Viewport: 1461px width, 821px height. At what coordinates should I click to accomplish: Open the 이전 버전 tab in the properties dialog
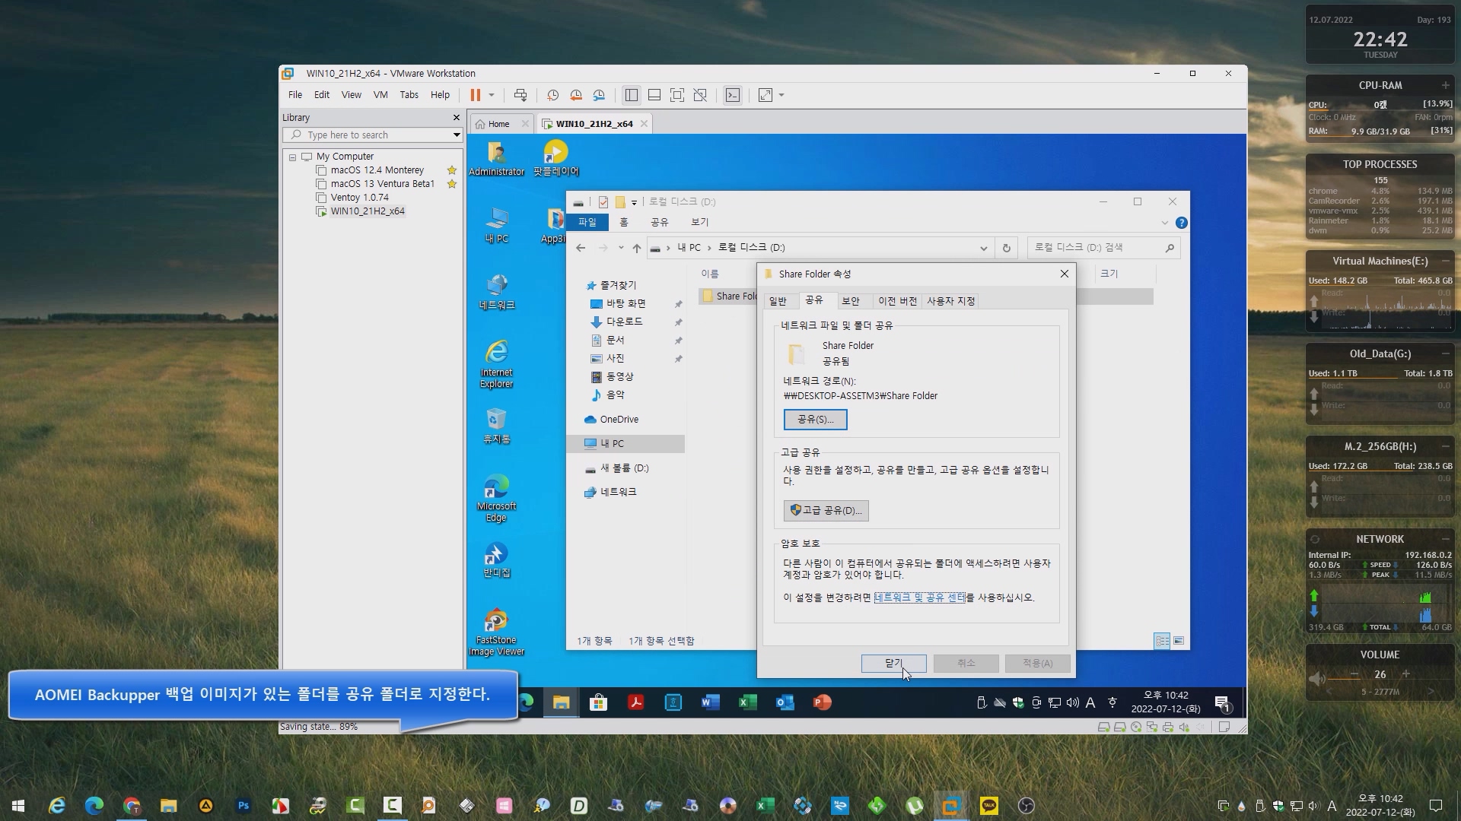point(898,301)
